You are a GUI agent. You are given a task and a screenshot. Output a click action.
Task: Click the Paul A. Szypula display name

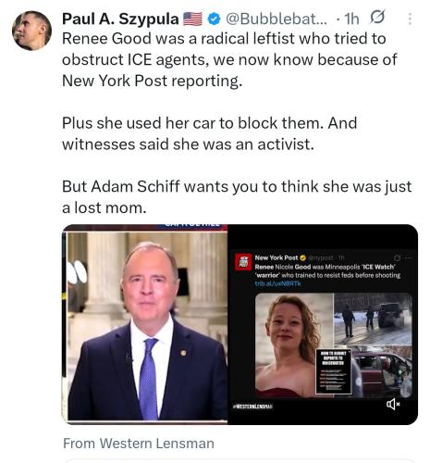coord(120,19)
